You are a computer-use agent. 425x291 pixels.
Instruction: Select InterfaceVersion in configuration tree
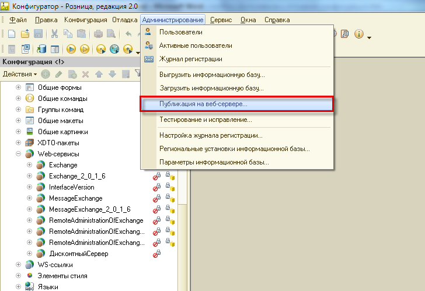tap(71, 187)
